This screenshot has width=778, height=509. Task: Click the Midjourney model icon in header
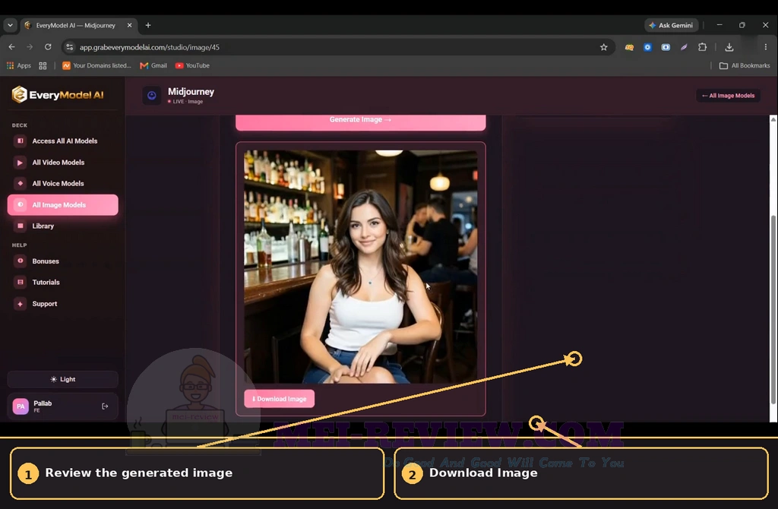click(152, 96)
